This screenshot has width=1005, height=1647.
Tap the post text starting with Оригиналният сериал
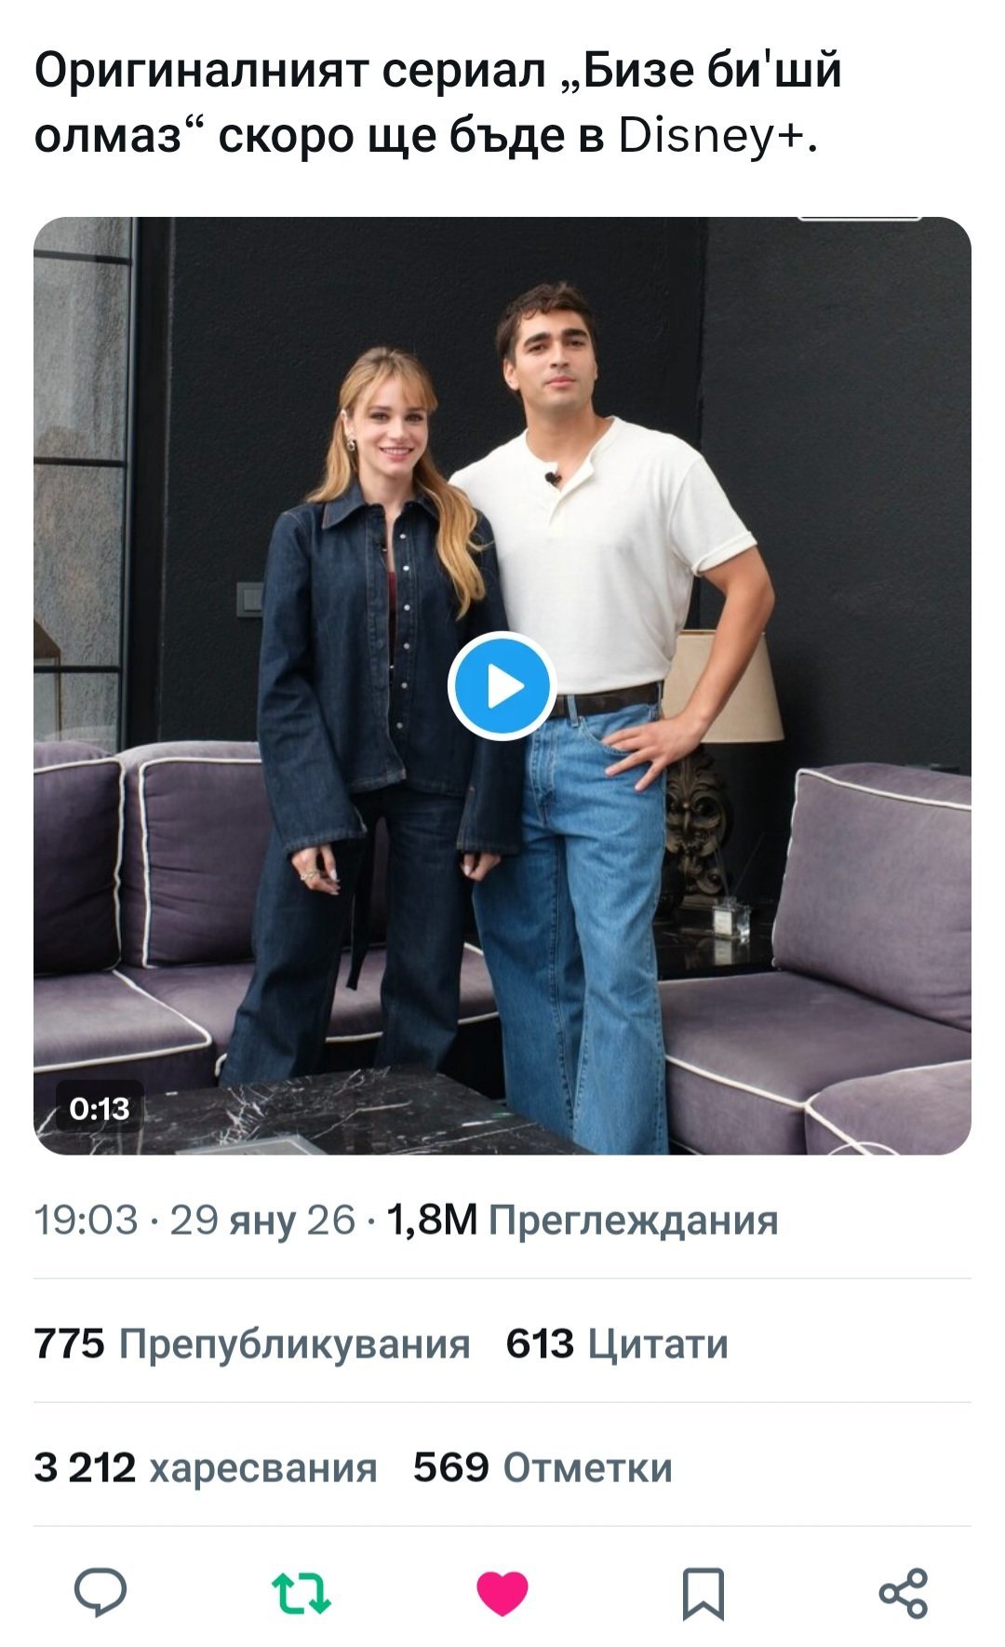pos(438,103)
